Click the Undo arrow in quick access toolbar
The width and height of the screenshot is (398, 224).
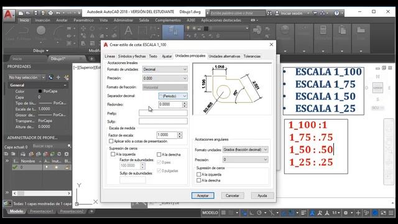point(58,13)
